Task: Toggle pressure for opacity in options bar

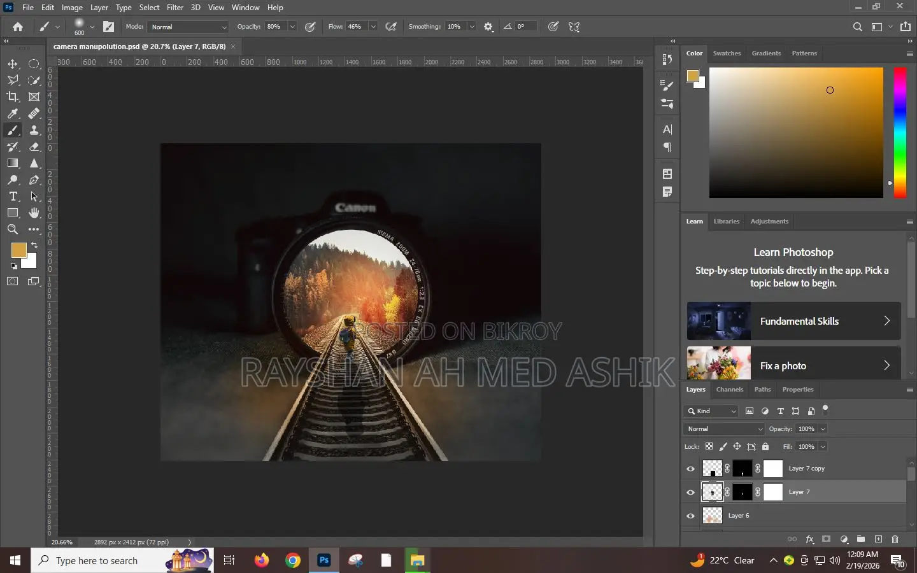Action: click(x=310, y=27)
